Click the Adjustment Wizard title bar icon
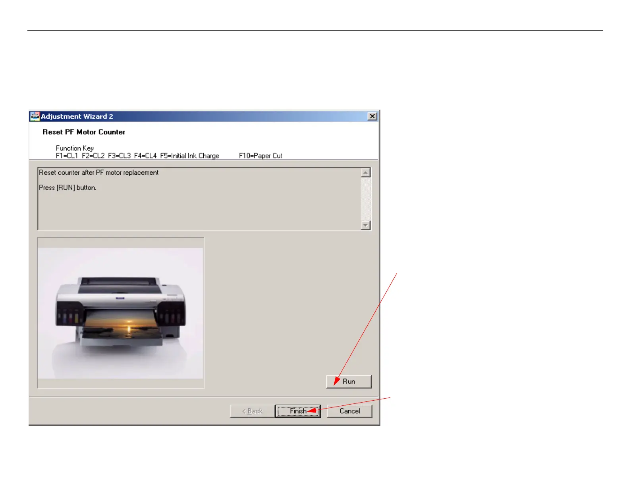 [35, 116]
